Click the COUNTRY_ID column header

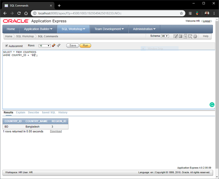pos(13,121)
